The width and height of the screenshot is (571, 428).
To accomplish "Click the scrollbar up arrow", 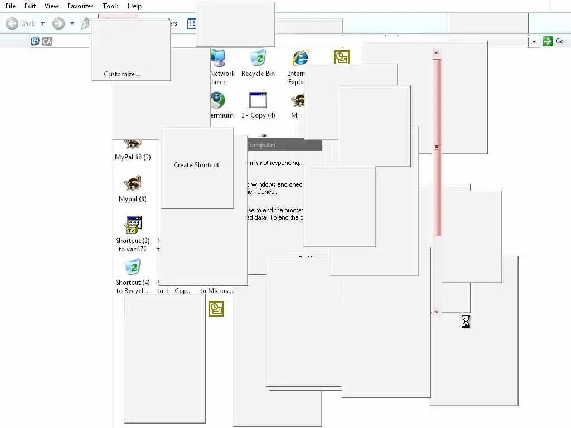I will (x=437, y=53).
